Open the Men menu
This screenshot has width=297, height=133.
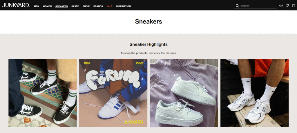(37, 6)
